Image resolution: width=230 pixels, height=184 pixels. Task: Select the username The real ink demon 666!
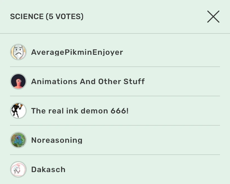pos(79,111)
